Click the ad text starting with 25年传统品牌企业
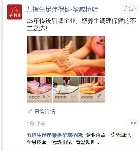 pos(81,24)
